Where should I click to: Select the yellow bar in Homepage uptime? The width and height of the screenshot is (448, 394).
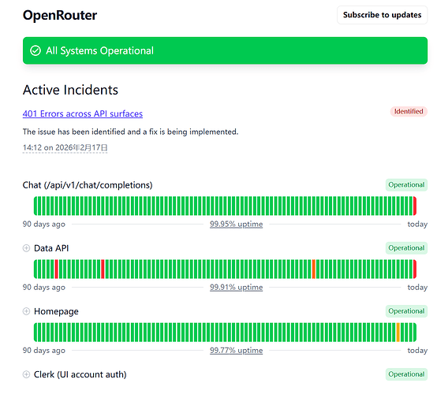click(398, 332)
